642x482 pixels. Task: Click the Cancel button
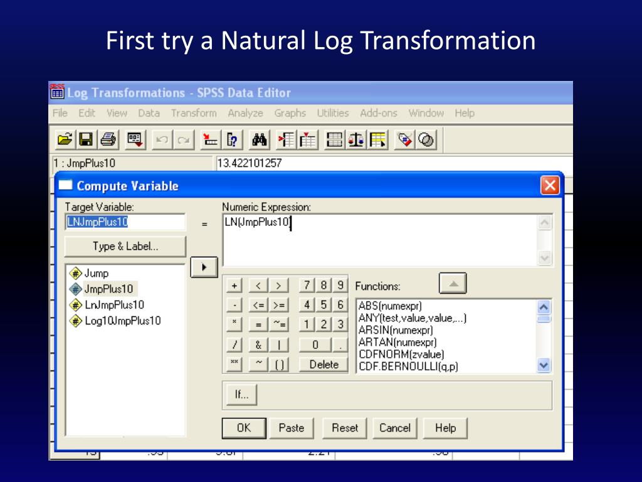pos(395,428)
